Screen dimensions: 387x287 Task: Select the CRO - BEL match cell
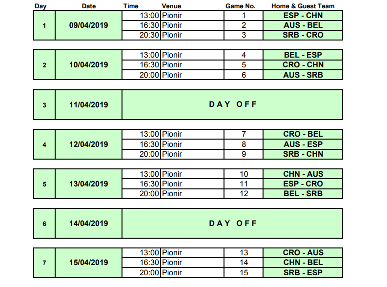coord(303,134)
